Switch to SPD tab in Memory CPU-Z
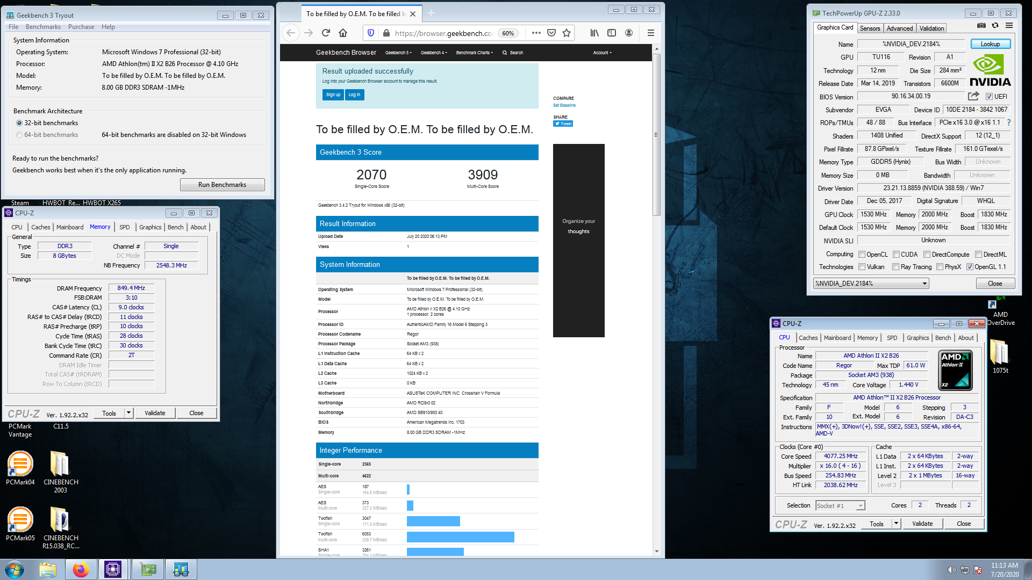Image resolution: width=1032 pixels, height=580 pixels. pos(124,227)
